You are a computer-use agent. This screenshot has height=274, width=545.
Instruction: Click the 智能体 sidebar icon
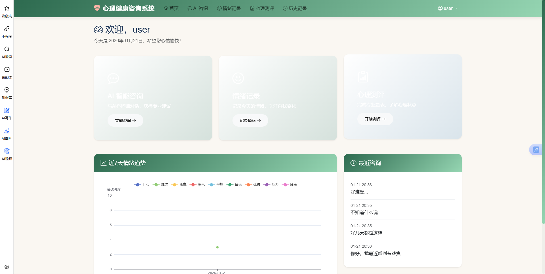[7, 70]
